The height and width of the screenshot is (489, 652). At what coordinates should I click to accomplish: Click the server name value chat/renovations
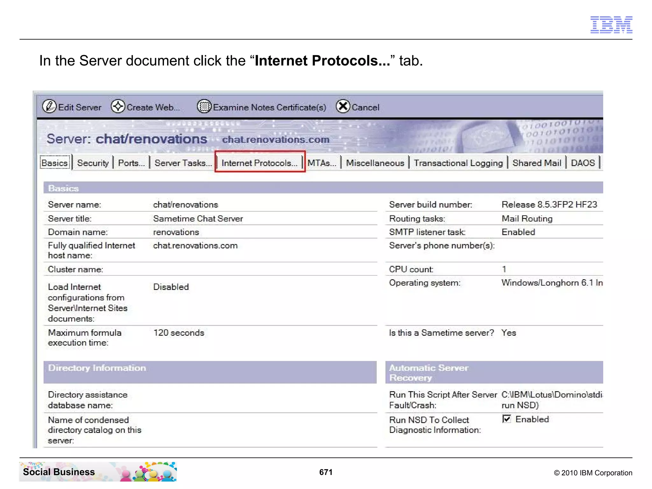pos(186,205)
